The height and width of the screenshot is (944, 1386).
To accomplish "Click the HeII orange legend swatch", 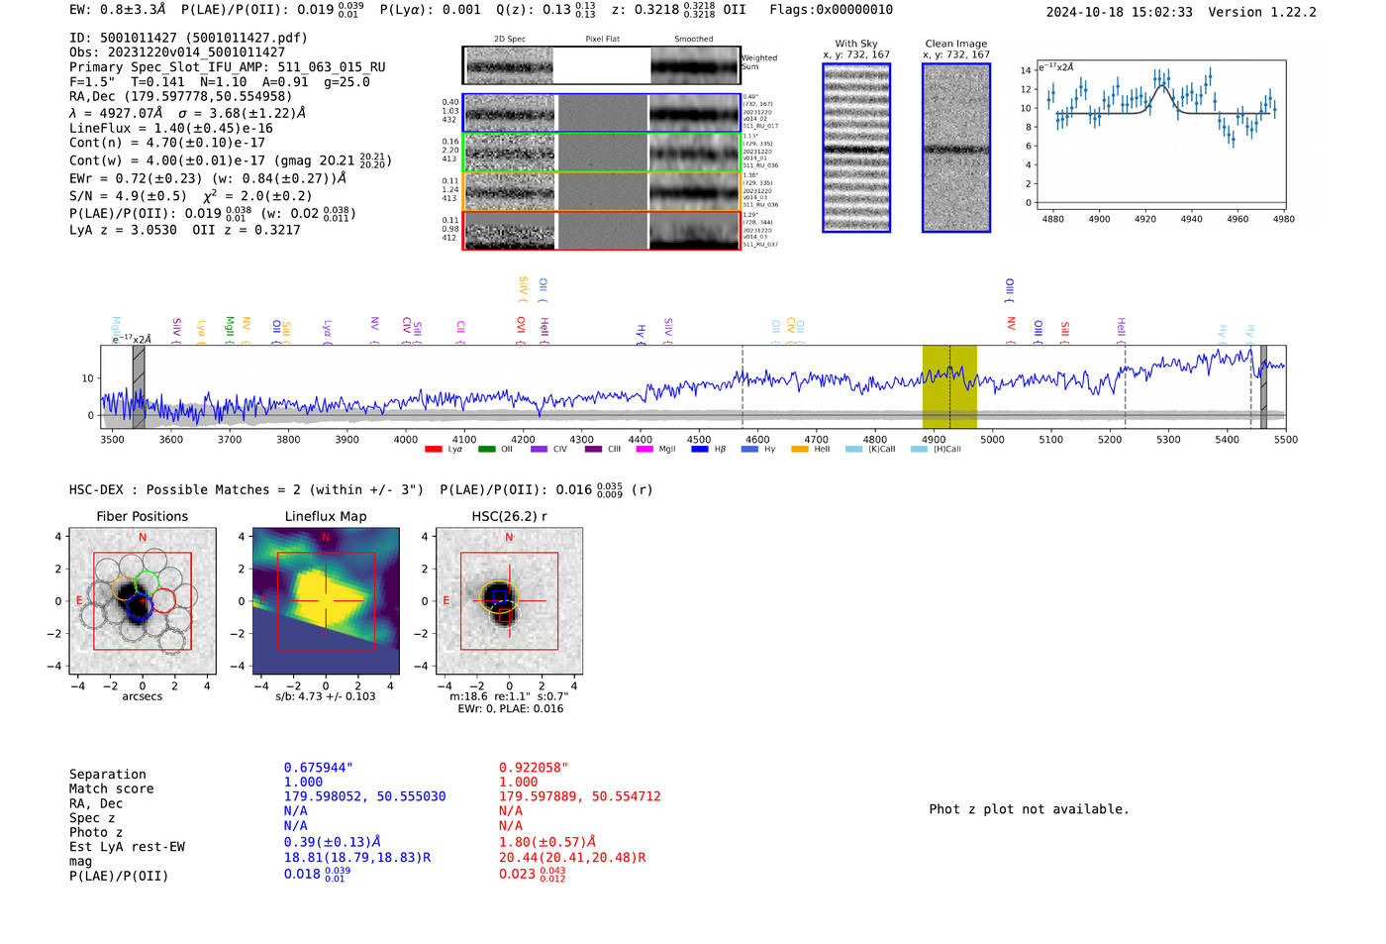I will [800, 449].
